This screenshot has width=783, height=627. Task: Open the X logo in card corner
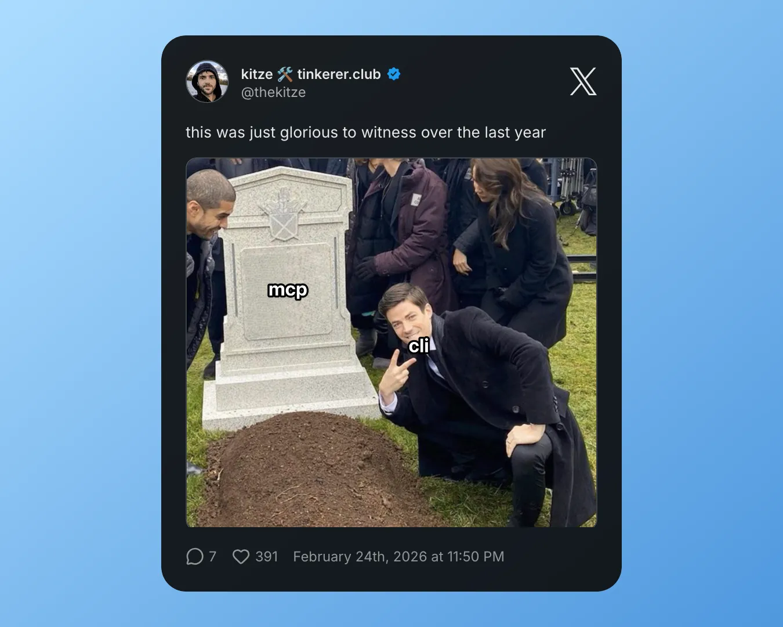pyautogui.click(x=583, y=81)
